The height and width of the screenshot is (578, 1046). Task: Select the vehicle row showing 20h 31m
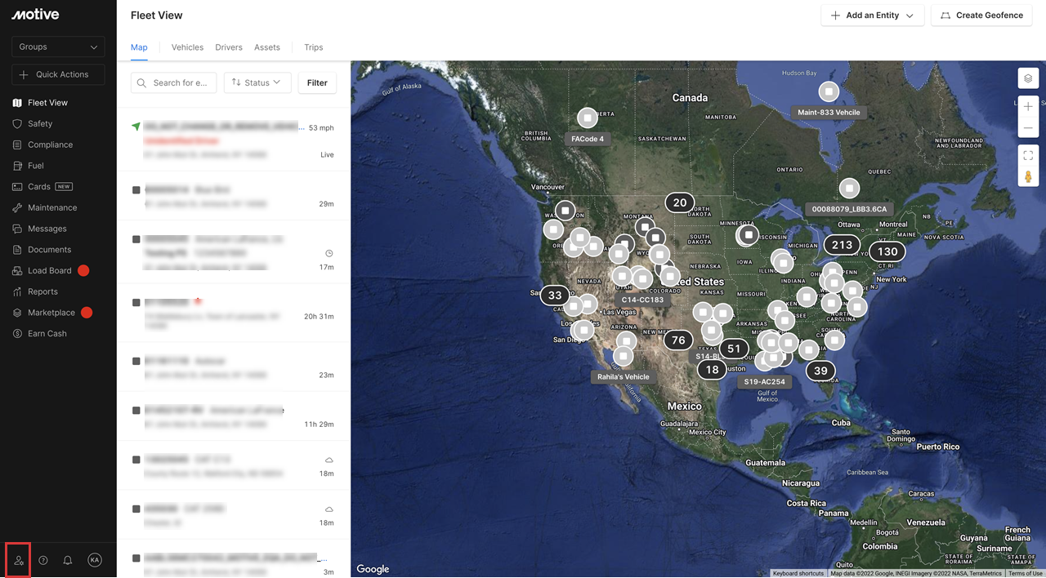pyautogui.click(x=234, y=313)
